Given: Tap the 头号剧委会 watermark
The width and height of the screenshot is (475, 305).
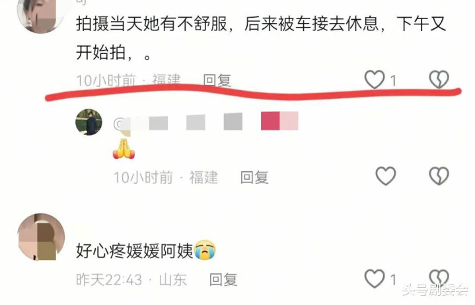Looking at the screenshot, I should click(x=435, y=290).
